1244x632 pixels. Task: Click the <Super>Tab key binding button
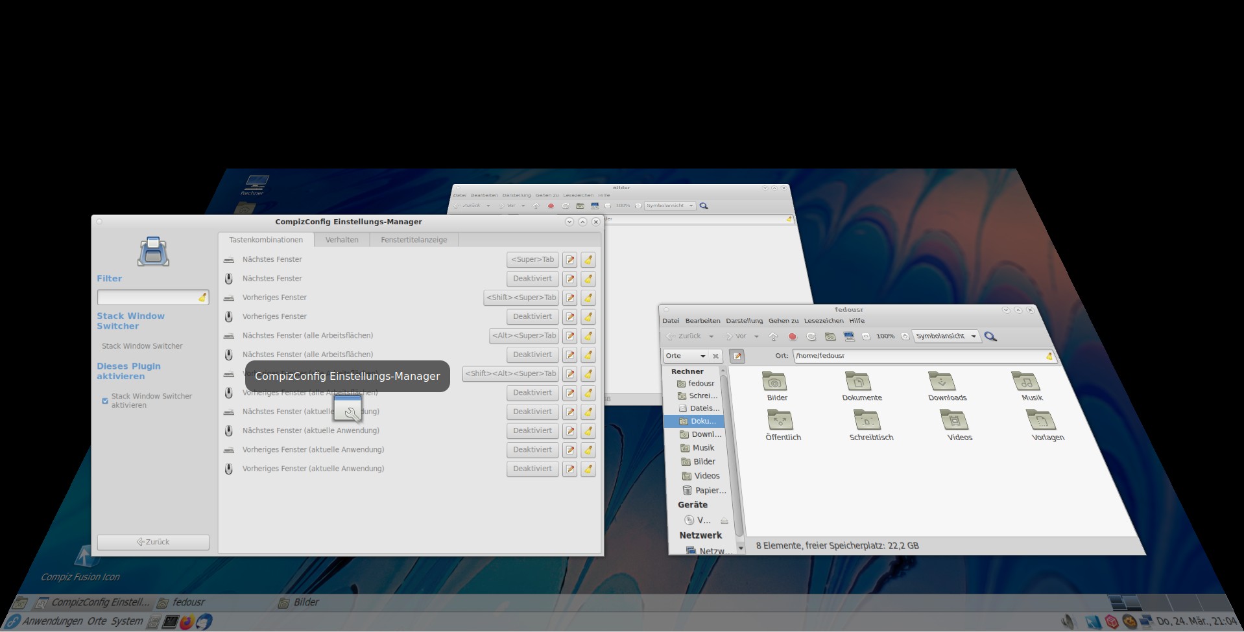pos(532,260)
